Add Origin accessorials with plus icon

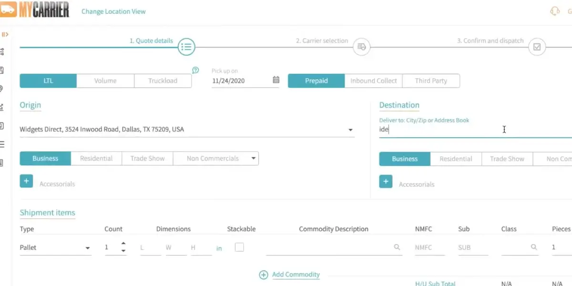click(26, 181)
